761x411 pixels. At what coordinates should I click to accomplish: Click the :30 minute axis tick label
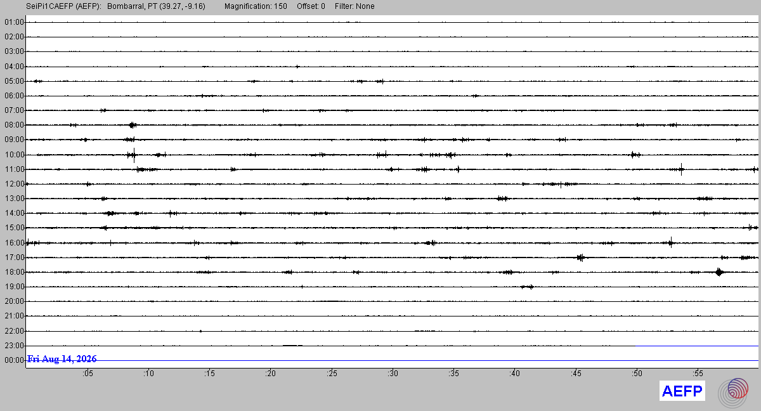[393, 374]
